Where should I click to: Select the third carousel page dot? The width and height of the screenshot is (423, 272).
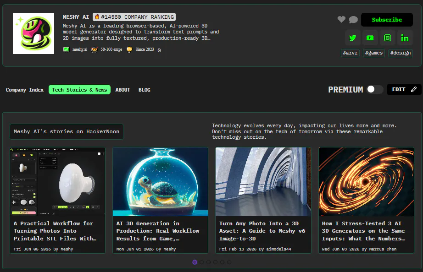pos(209,262)
